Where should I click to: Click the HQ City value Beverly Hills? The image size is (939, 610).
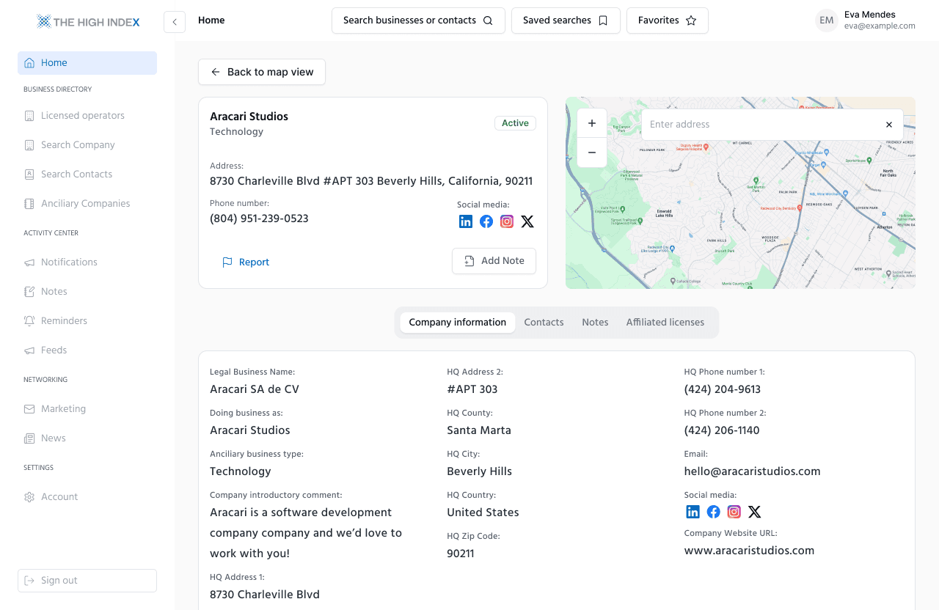(x=480, y=471)
